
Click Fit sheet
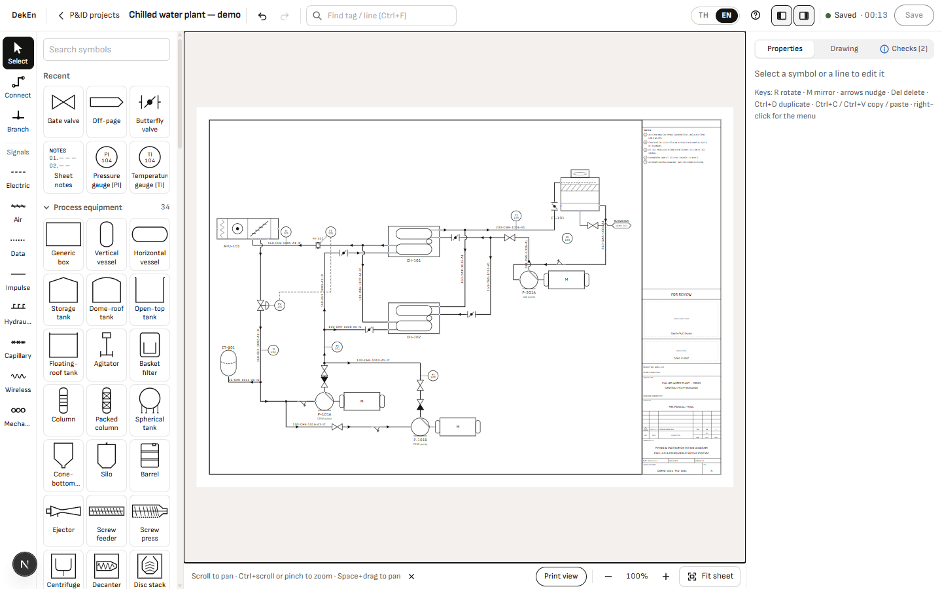pos(710,577)
